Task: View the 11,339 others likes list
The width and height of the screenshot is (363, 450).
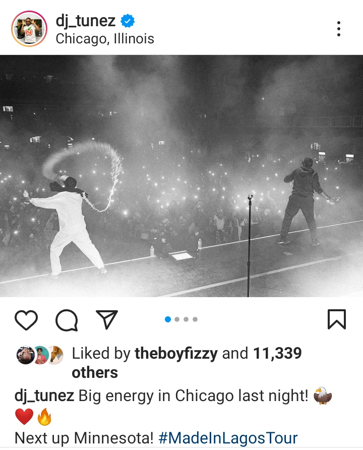Action: click(187, 363)
